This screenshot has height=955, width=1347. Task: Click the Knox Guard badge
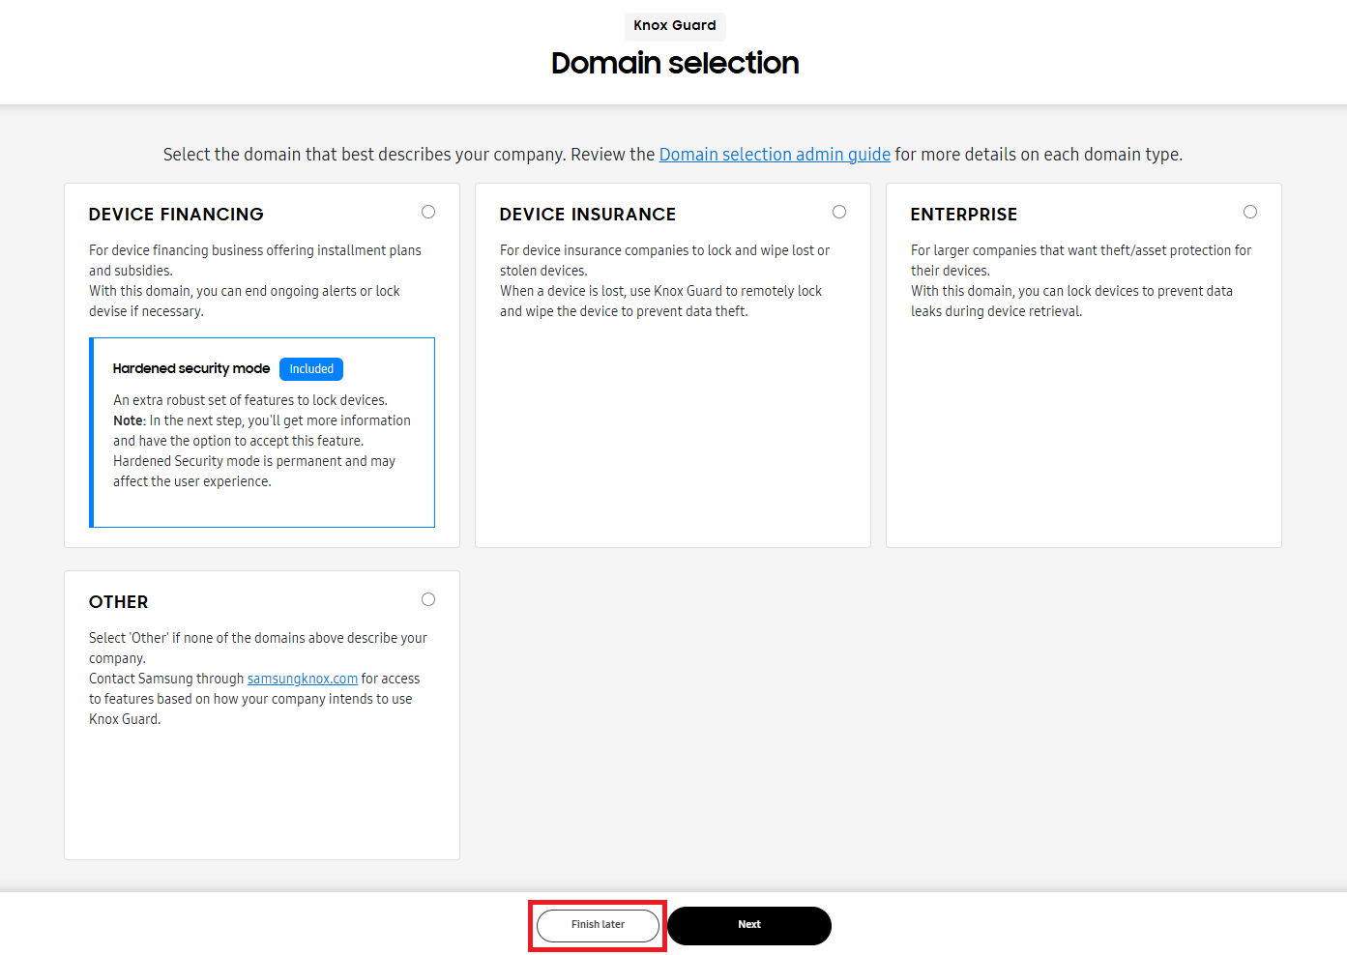coord(674,26)
